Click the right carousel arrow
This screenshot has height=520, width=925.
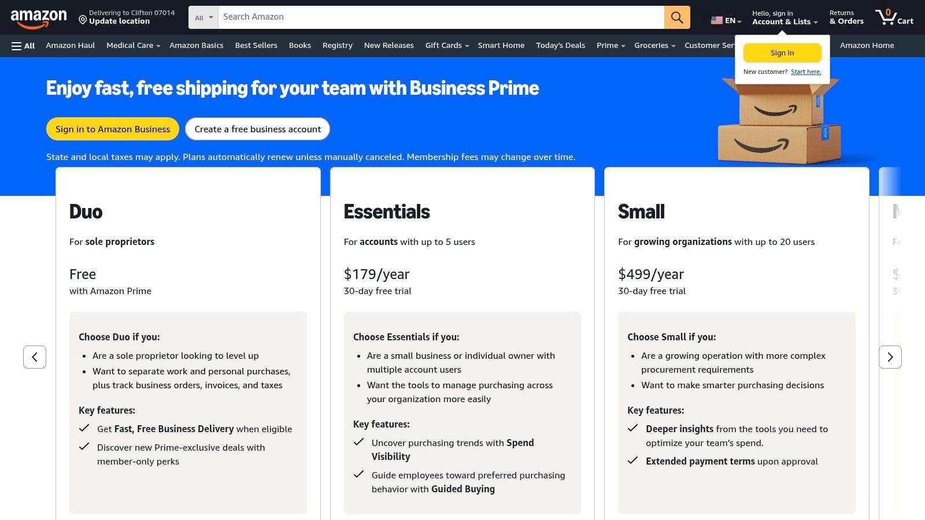(890, 357)
